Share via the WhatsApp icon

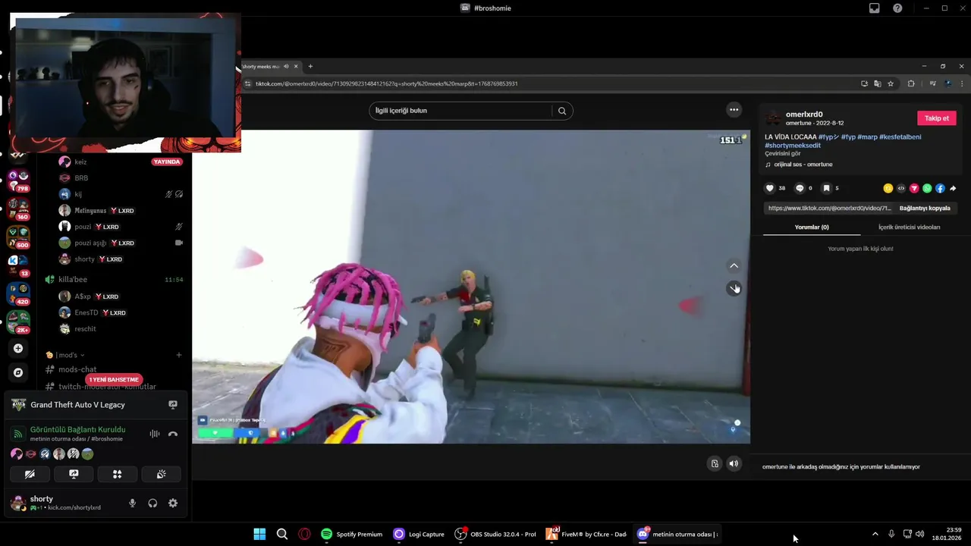(x=927, y=188)
